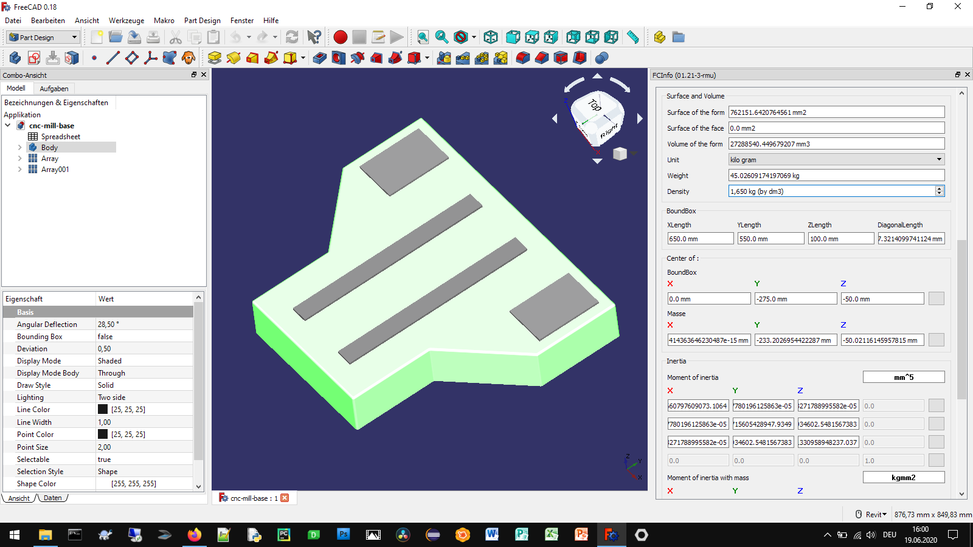Click the Create sketch icon
This screenshot has width=973, height=547.
pos(34,58)
